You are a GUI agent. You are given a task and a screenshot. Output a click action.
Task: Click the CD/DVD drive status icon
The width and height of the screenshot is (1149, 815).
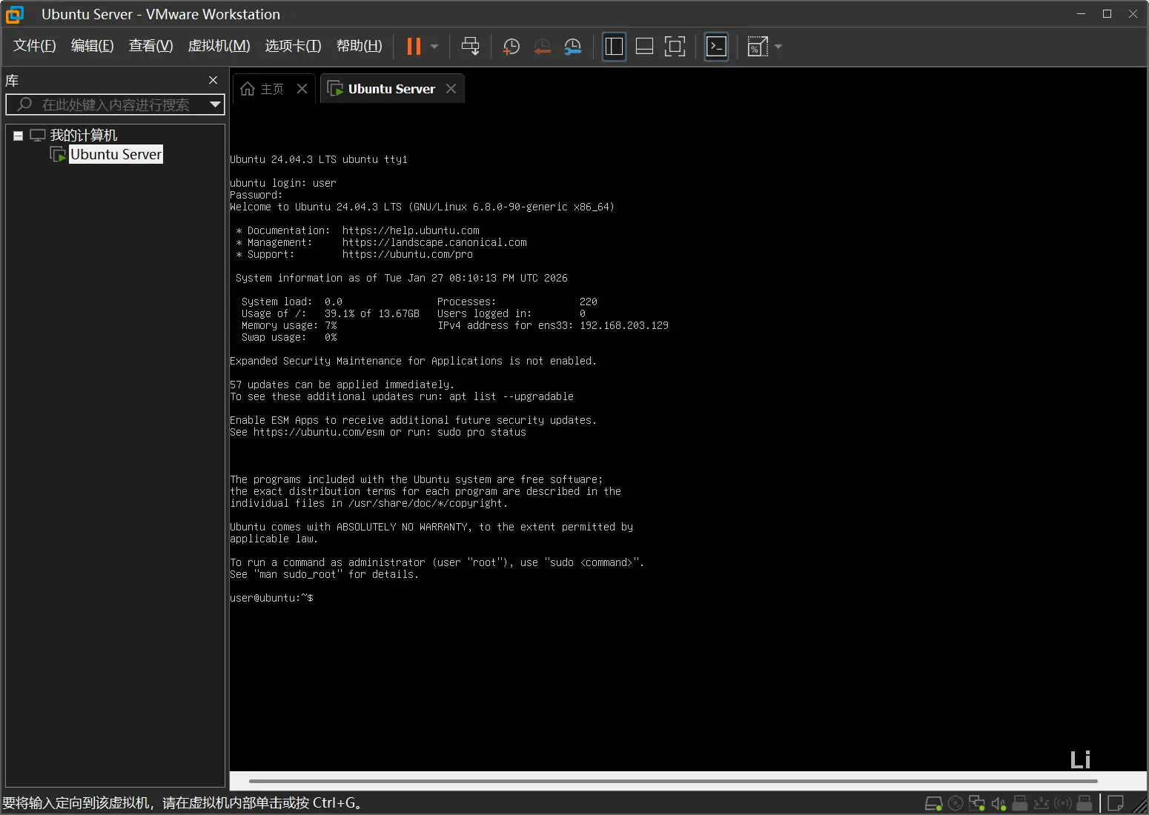(956, 803)
